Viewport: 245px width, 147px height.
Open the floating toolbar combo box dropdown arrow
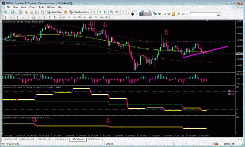pos(219,14)
